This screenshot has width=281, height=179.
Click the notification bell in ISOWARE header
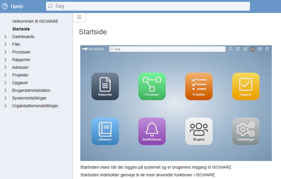click(231, 49)
